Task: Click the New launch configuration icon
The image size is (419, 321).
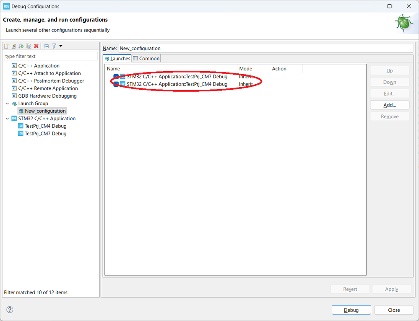Action: point(6,46)
